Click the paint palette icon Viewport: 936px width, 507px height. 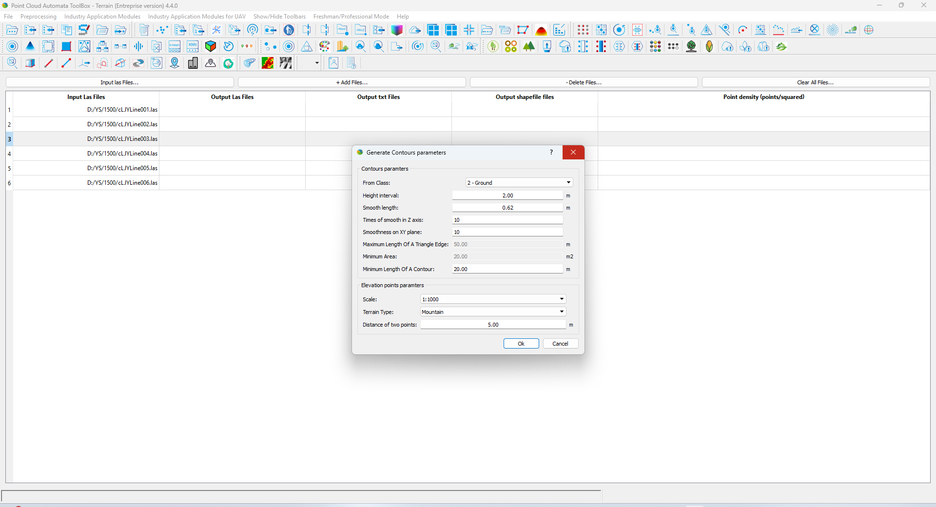coord(325,47)
